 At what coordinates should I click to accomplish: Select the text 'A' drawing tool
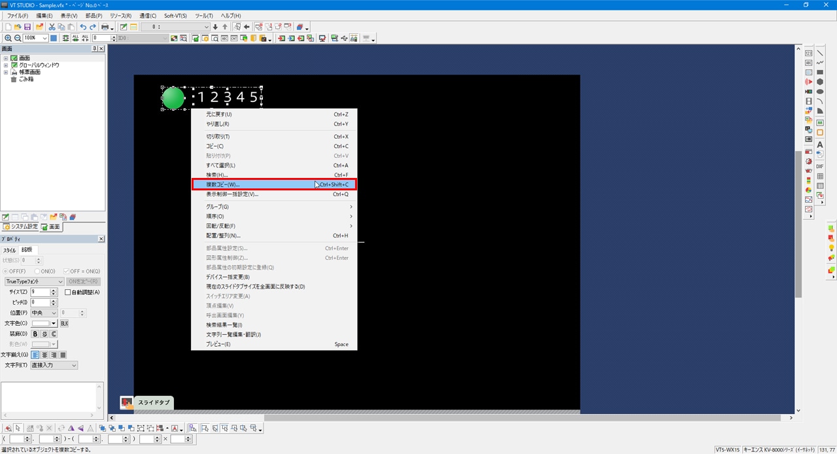pyautogui.click(x=820, y=144)
